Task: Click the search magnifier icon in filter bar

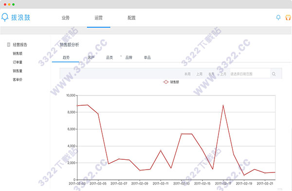Action: 274,74
